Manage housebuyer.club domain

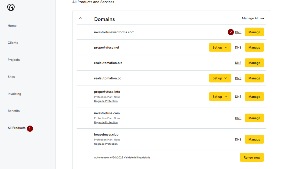[254, 139]
